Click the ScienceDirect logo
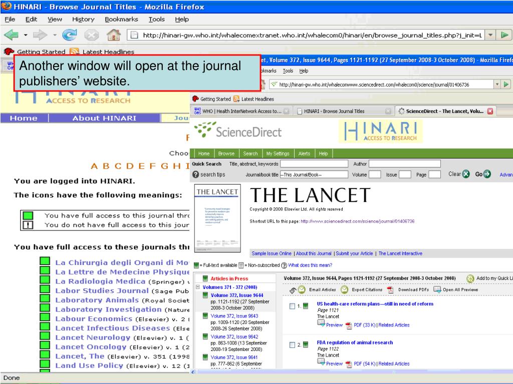The height and width of the screenshot is (384, 513). 238,130
